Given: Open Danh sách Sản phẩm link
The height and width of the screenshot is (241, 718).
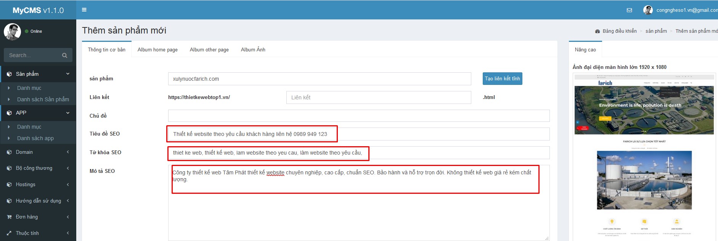Looking at the screenshot, I should coord(43,99).
